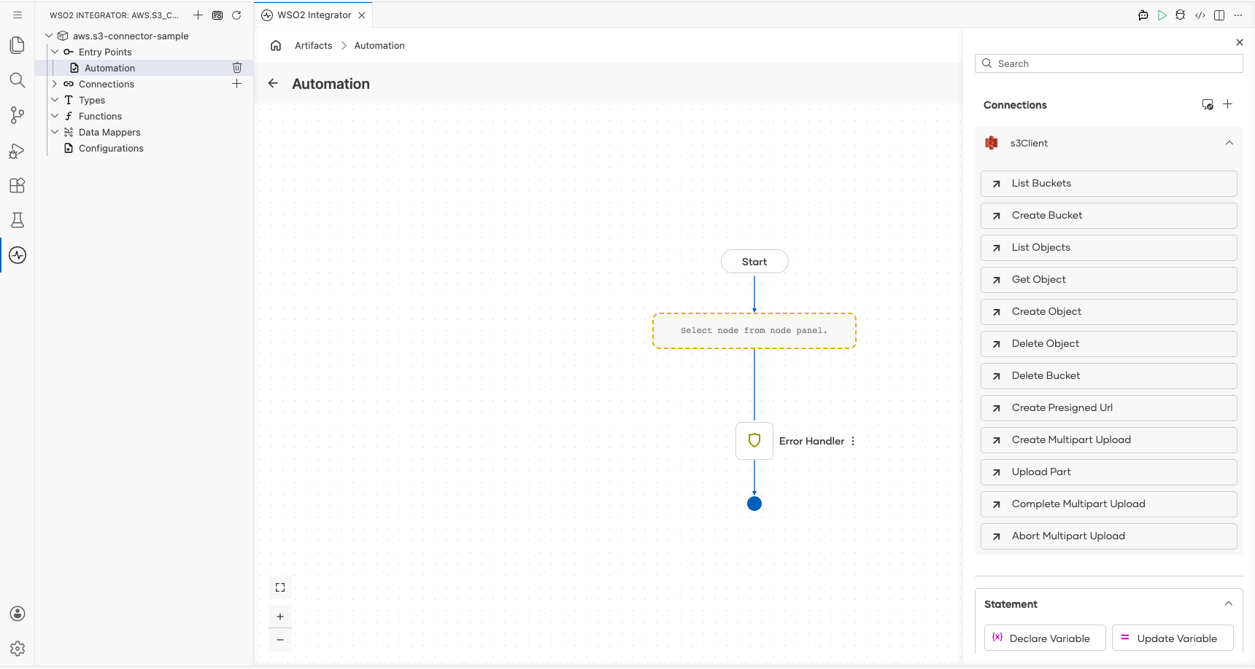Add the Upload Part action
This screenshot has width=1255, height=669.
1108,472
